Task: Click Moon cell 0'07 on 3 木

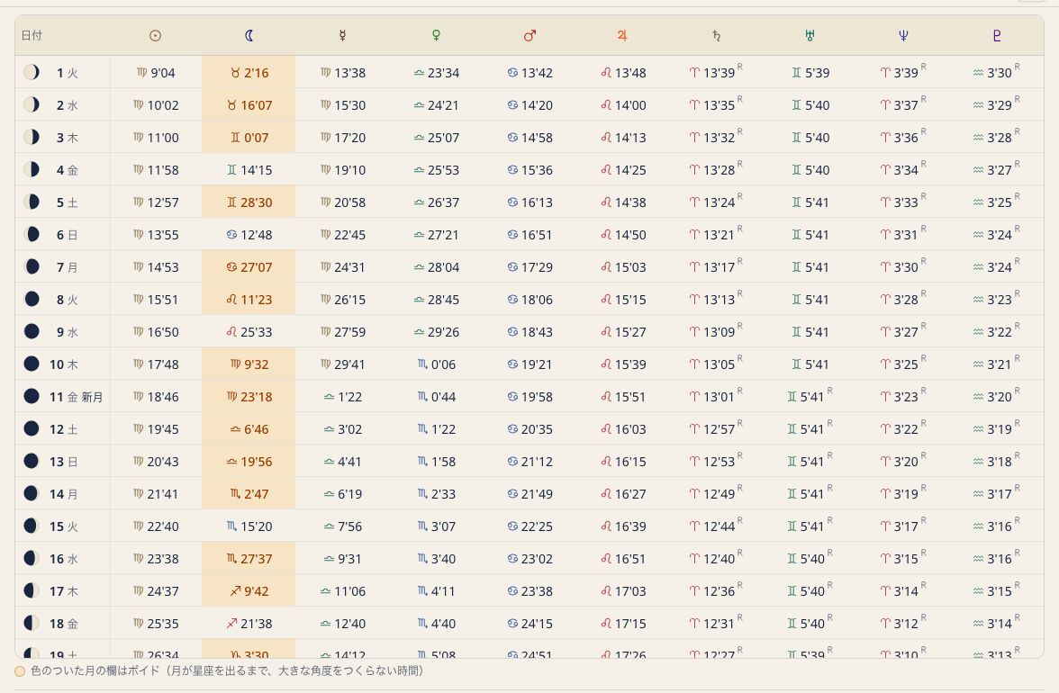Action: pos(249,137)
